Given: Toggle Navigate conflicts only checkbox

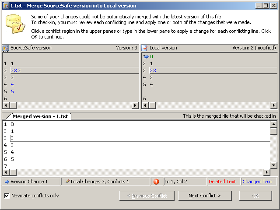Looking at the screenshot, I should tap(7, 196).
